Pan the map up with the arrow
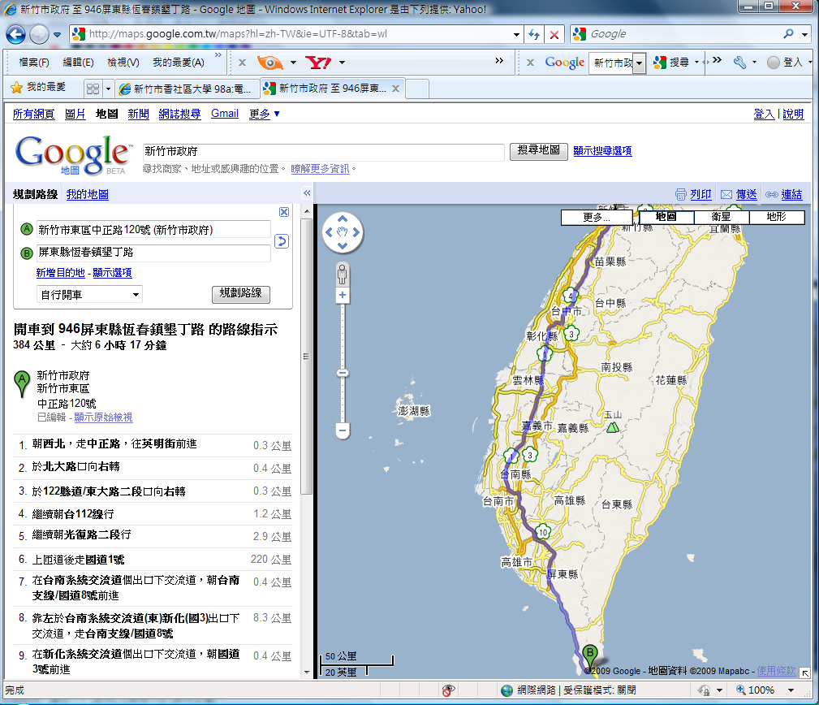This screenshot has width=819, height=705. click(343, 218)
